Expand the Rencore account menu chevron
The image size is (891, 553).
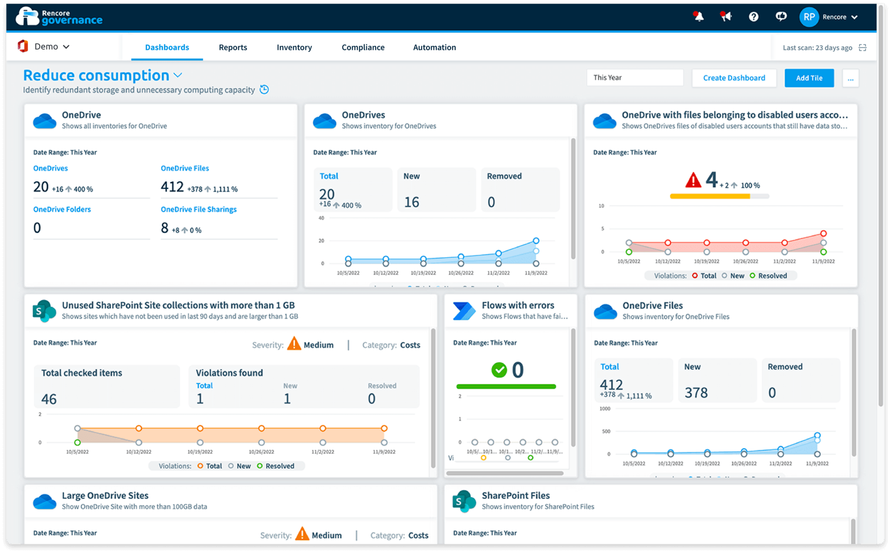click(854, 17)
